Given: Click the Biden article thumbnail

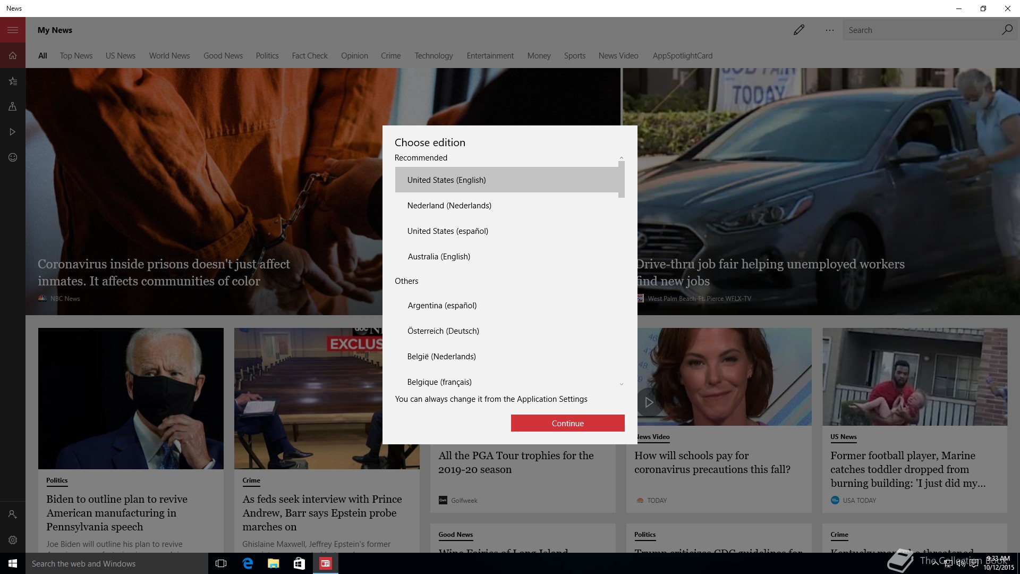Looking at the screenshot, I should pos(131,398).
